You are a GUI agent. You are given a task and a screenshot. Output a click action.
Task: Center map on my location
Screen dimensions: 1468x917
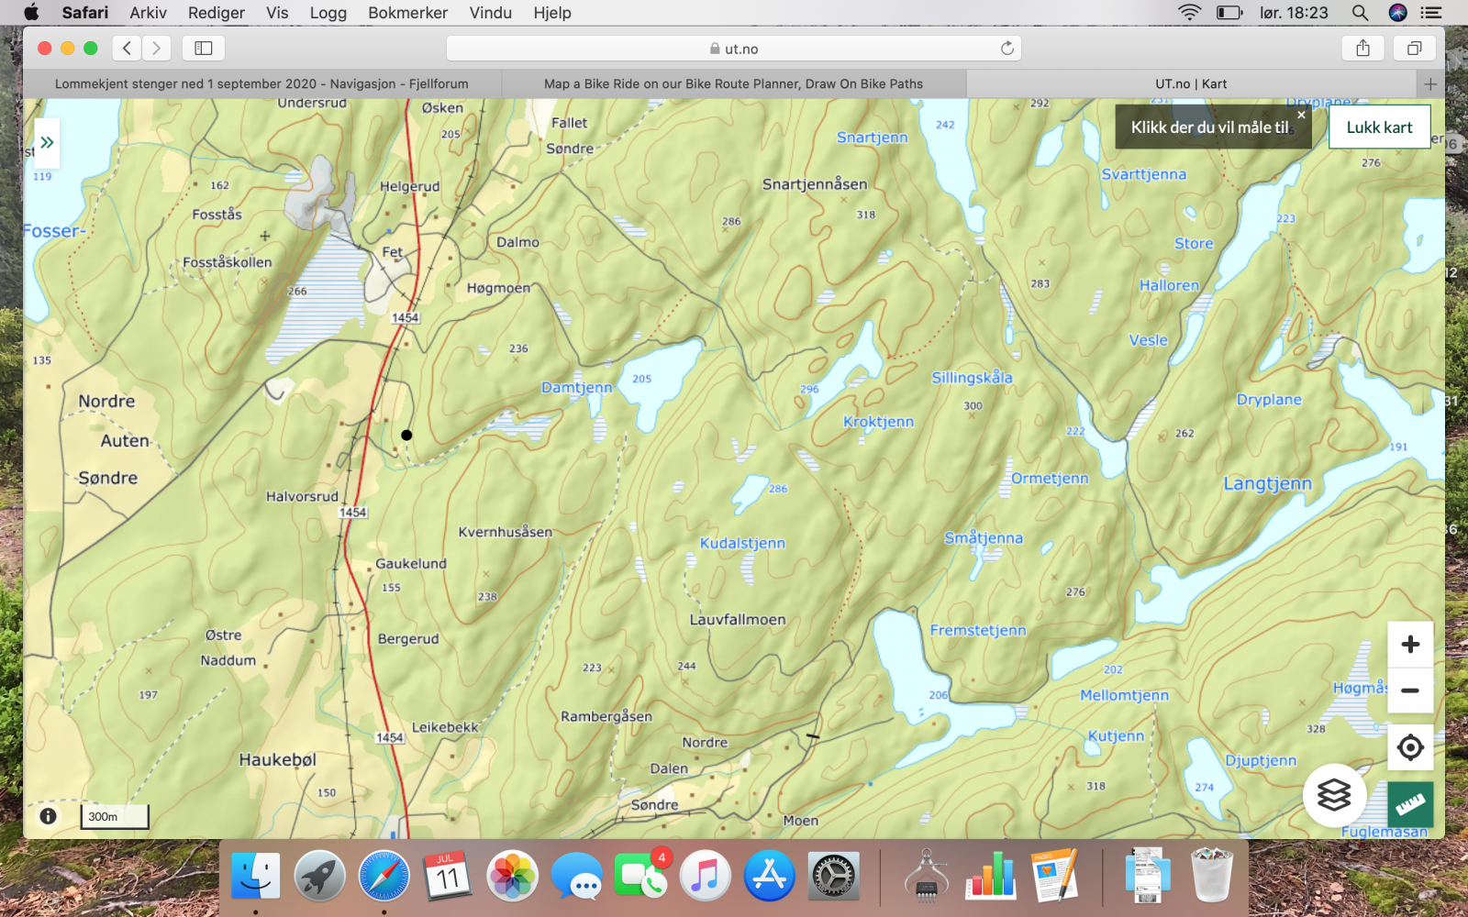pyautogui.click(x=1410, y=747)
